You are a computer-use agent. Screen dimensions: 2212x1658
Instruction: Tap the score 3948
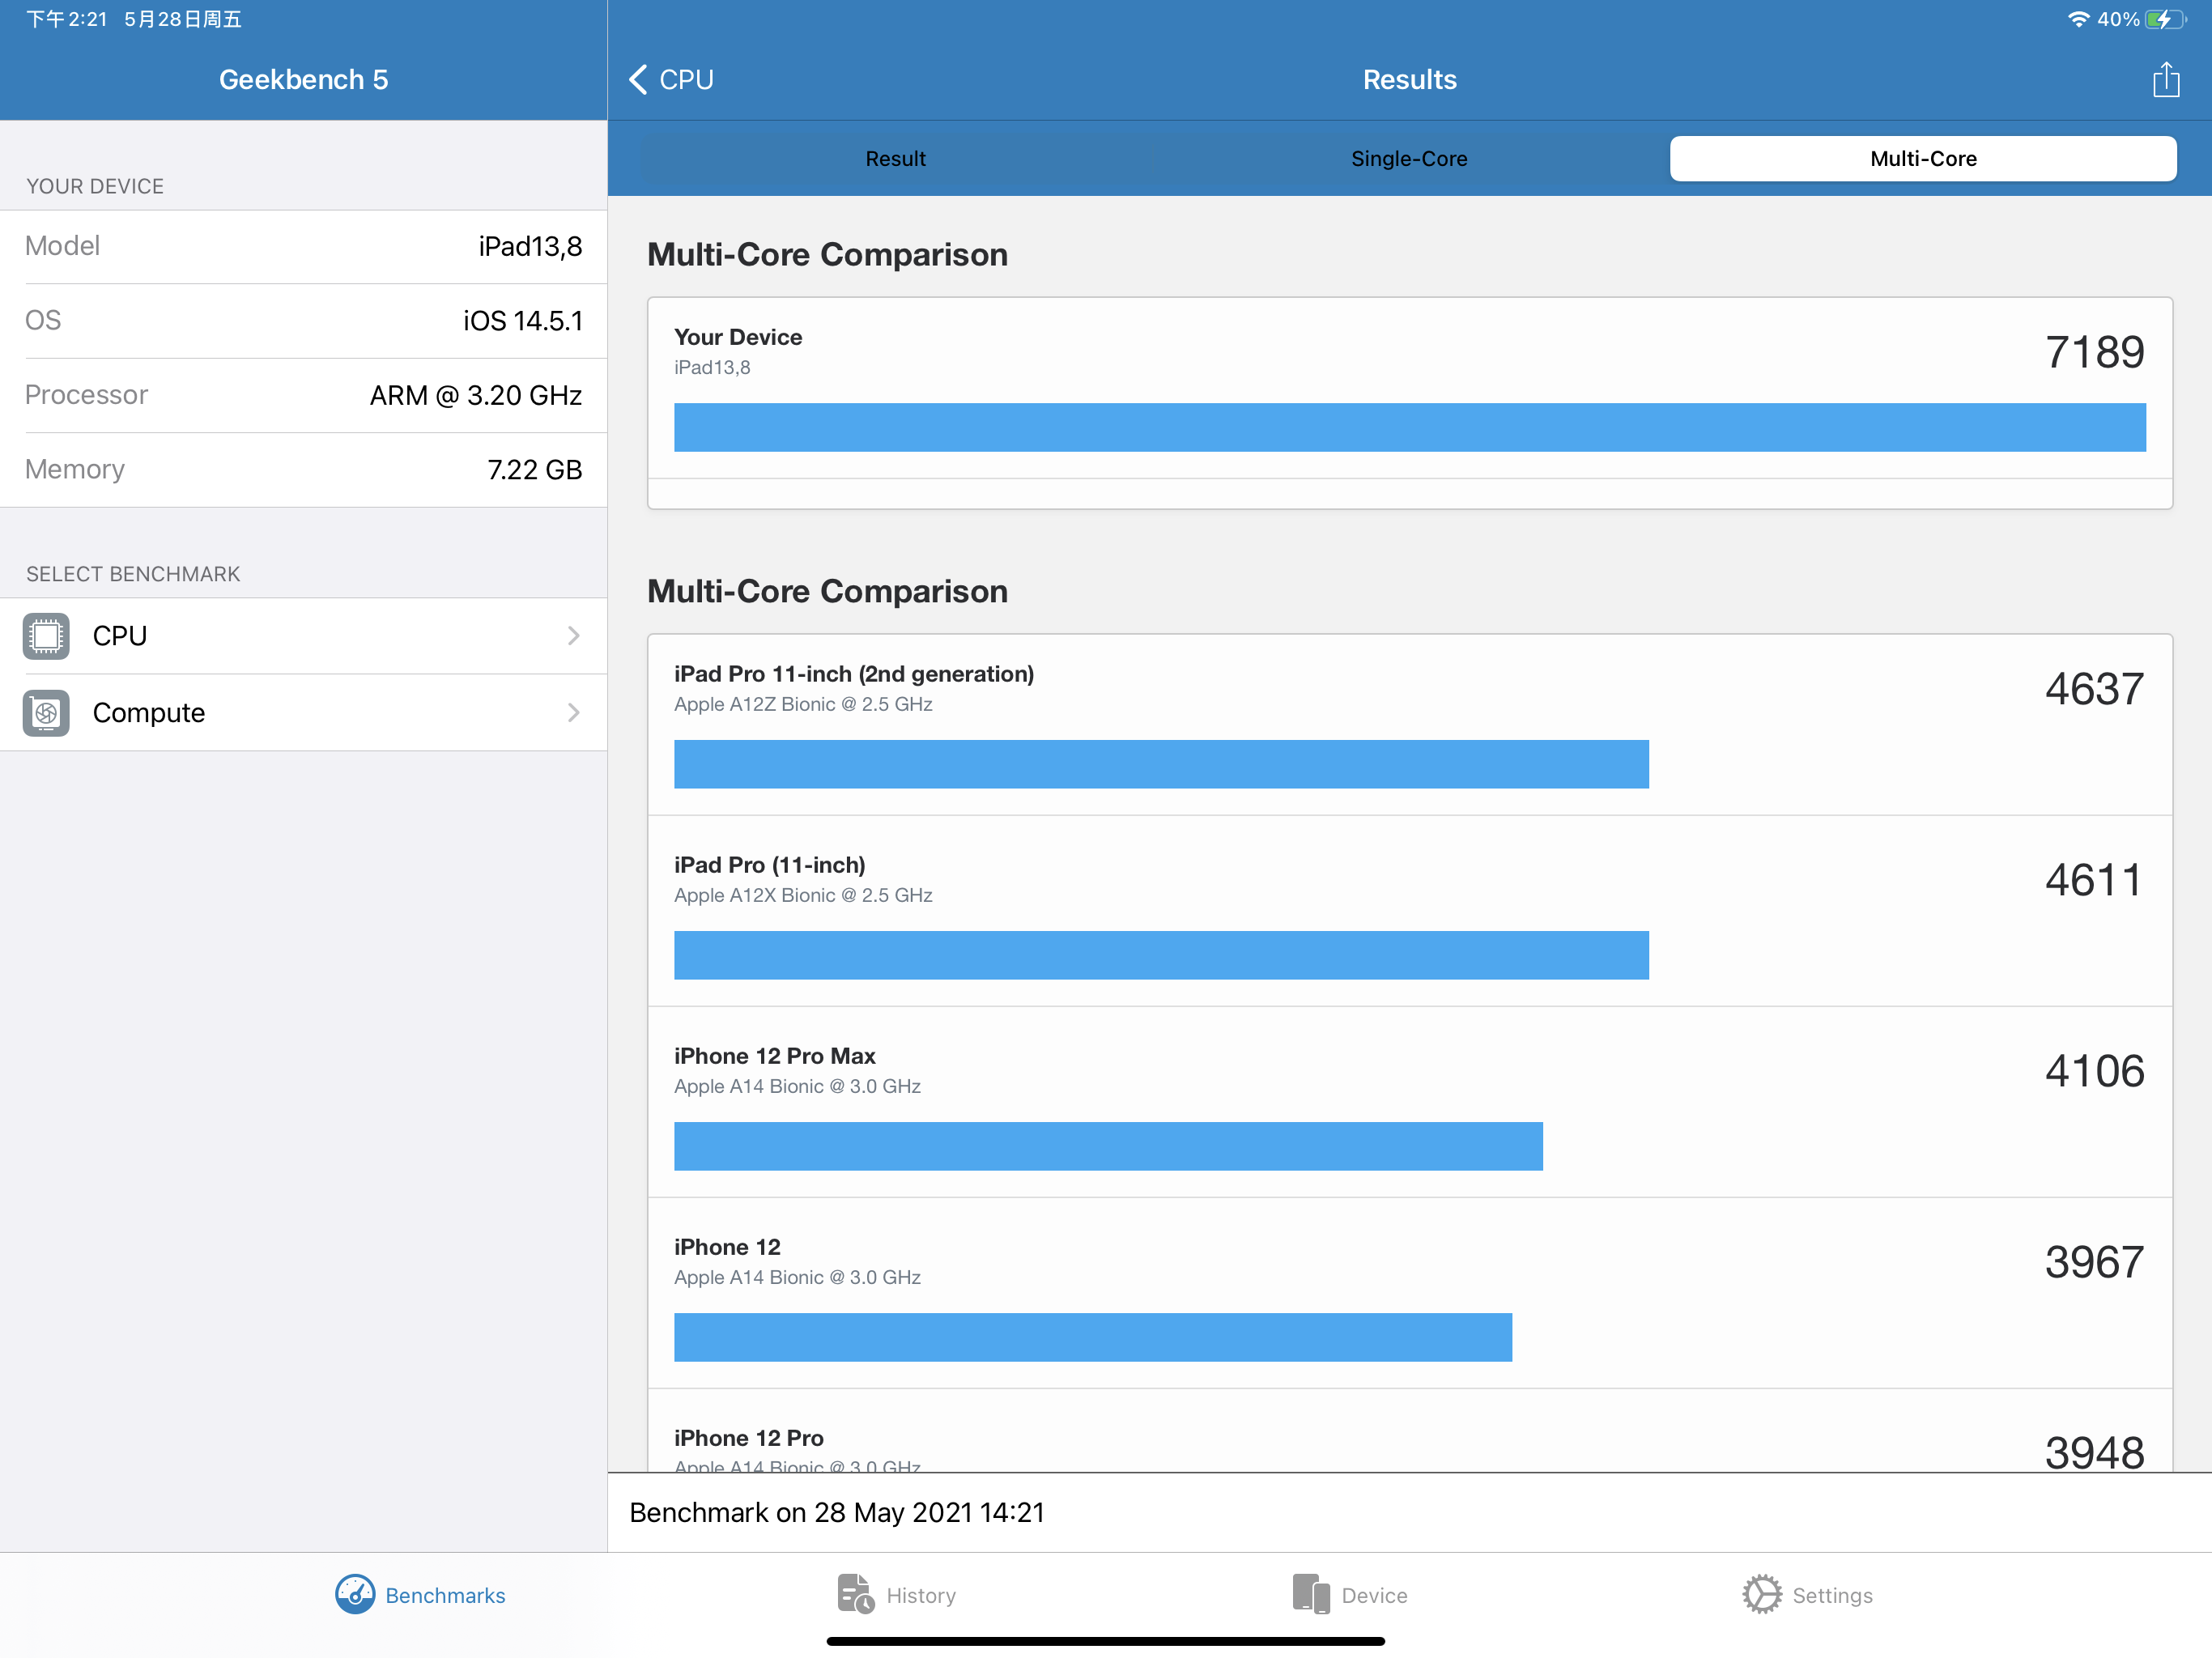click(x=2094, y=1452)
